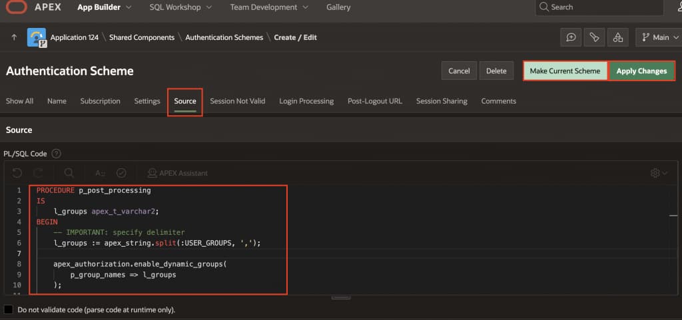Click the Authentication Schemes breadcrumb link
The width and height of the screenshot is (682, 320).
[224, 38]
